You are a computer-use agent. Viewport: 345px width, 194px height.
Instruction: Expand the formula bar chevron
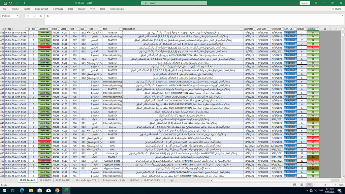point(342,16)
